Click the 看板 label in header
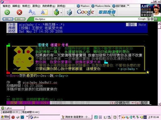 pos(131,25)
